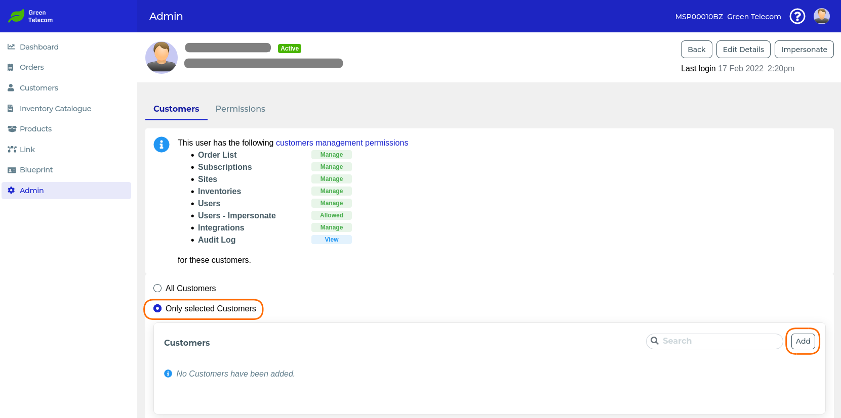Screen dimensions: 841x418
Task: Click the Manage badge for Users
Action: pos(332,203)
